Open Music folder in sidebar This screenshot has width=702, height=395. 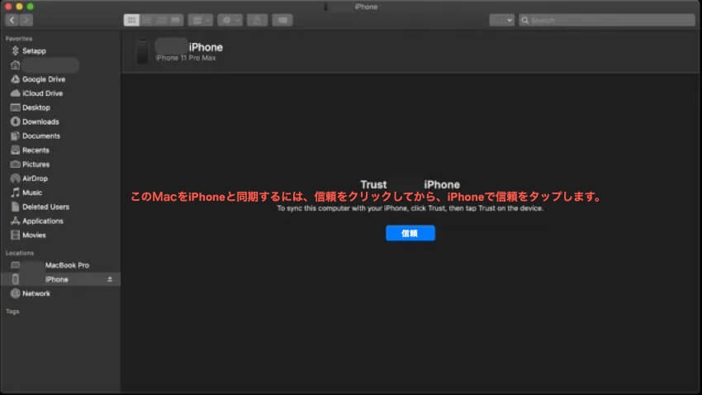point(31,193)
